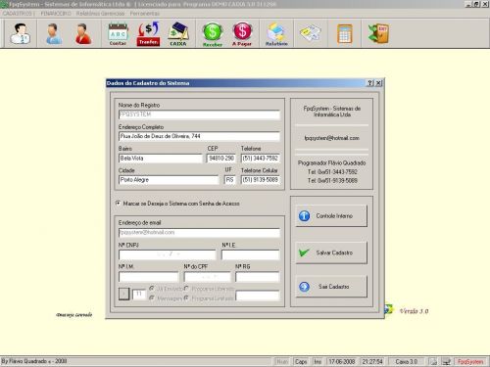The height and width of the screenshot is (367, 490).
Task: Toggle 'Marcar se Deseja o Sistema com Senha' option
Action: click(x=118, y=204)
